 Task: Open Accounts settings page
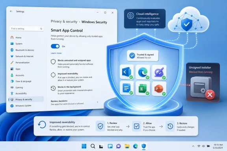[x=26, y=75]
